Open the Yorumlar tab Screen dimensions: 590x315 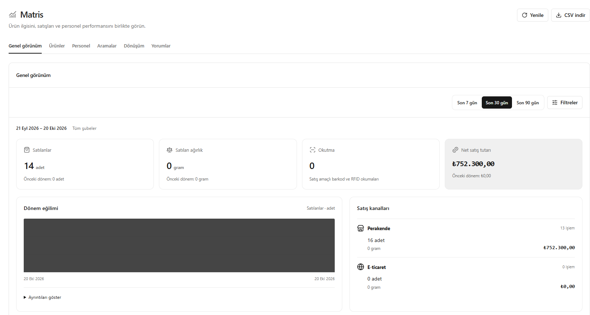(x=161, y=46)
